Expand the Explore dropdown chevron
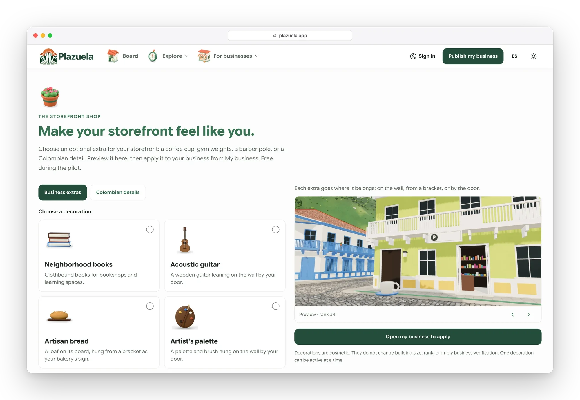Viewport: 580px width, 400px height. (187, 56)
